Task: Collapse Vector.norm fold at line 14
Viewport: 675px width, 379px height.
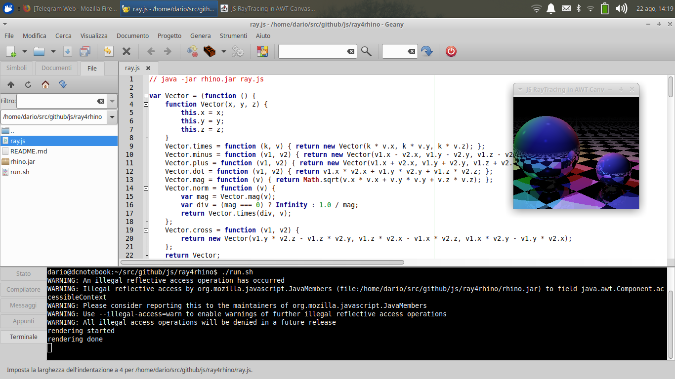Action: [145, 188]
